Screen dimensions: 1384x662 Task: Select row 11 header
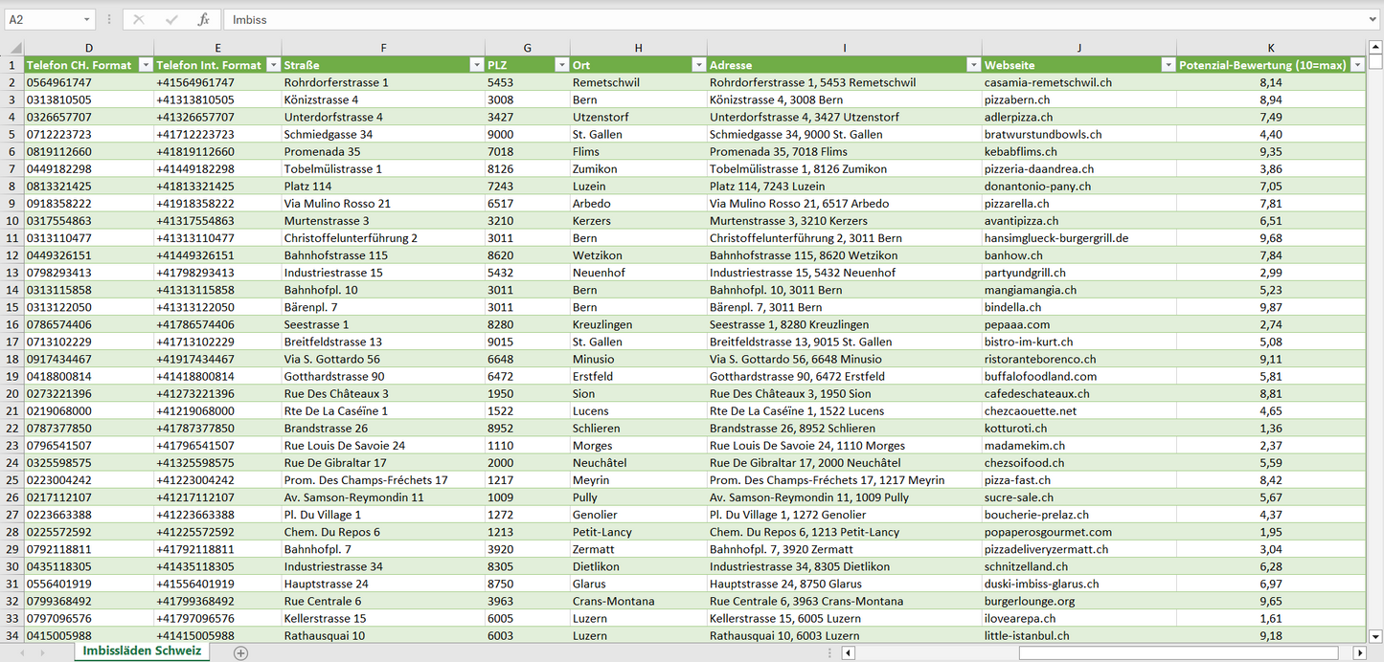(x=11, y=238)
